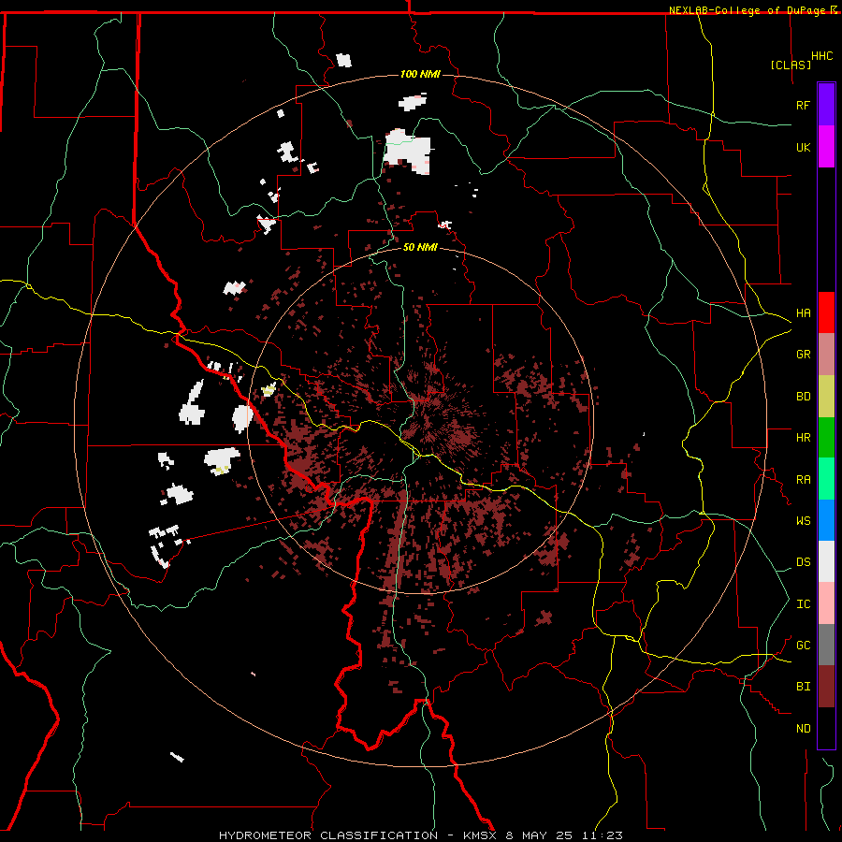Viewport: 842px width, 842px height.
Task: Click the NEXLAB-College of DuPage credit
Action: 749,10
